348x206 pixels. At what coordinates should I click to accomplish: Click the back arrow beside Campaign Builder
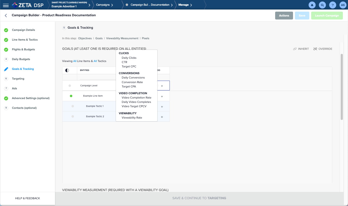click(6, 15)
